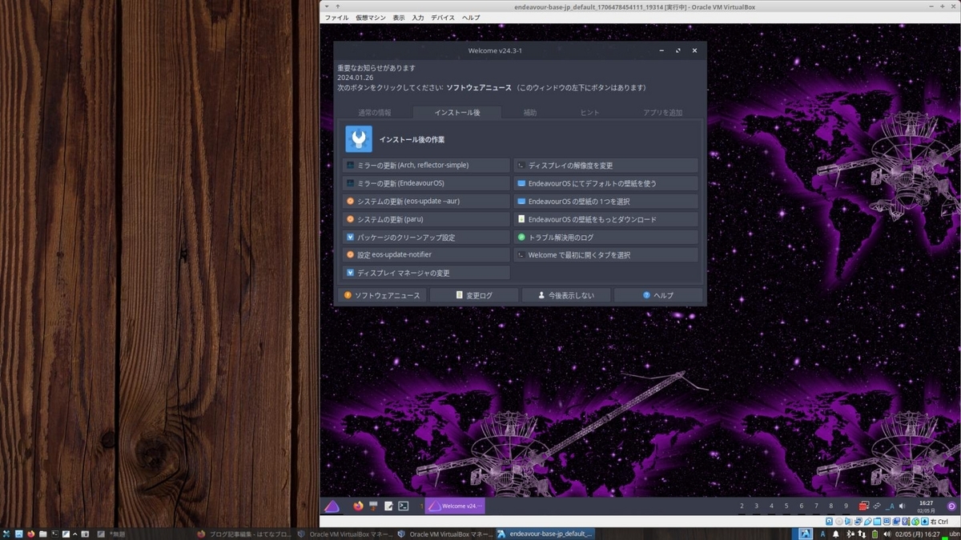This screenshot has width=961, height=540.
Task: Open the VirtualBox 入力 menu
Action: point(418,18)
